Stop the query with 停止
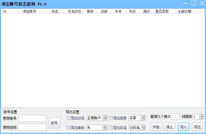Viewport: 206px width, 134px height. [x=169, y=127]
